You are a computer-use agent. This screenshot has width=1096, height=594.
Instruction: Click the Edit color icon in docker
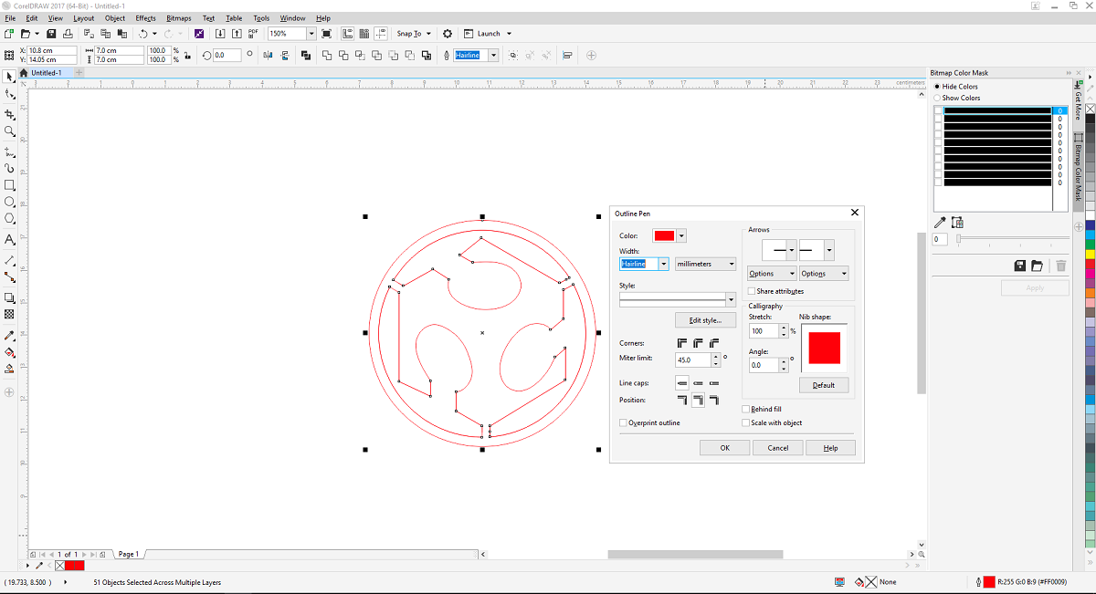(x=957, y=222)
